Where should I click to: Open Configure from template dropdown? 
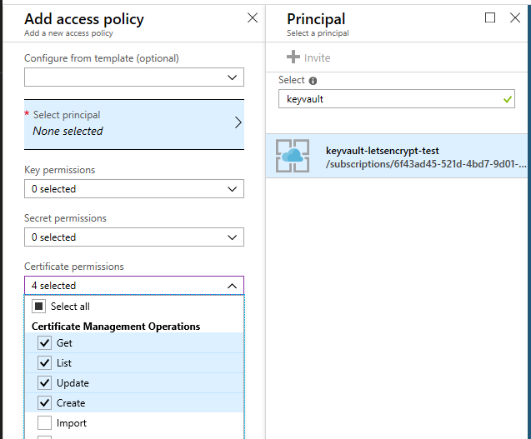[x=134, y=77]
